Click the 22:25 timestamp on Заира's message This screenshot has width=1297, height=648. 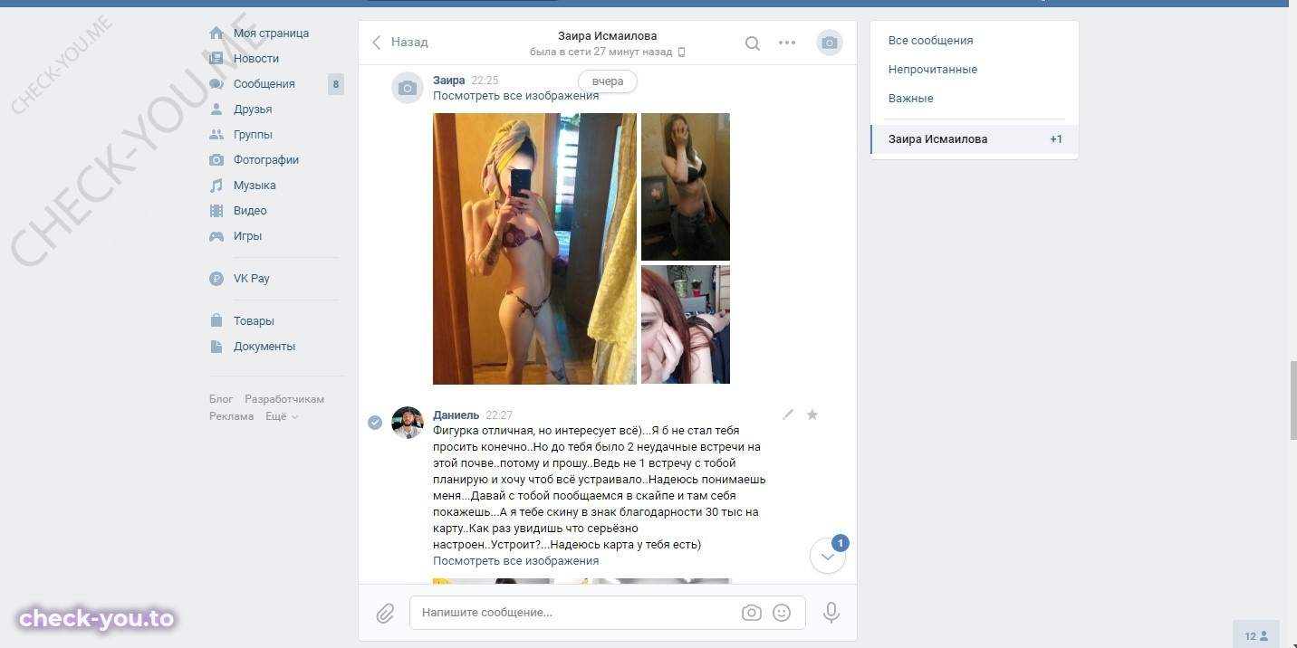click(x=485, y=81)
